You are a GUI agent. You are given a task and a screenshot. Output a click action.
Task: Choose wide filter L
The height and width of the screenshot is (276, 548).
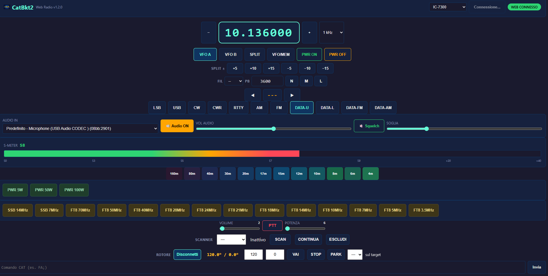pyautogui.click(x=321, y=81)
